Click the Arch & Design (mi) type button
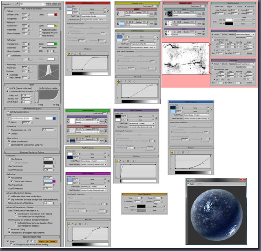 tap(53, 4)
